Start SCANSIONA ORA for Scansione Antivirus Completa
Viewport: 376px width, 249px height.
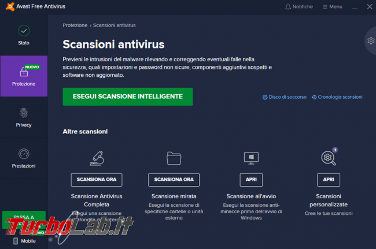97,180
